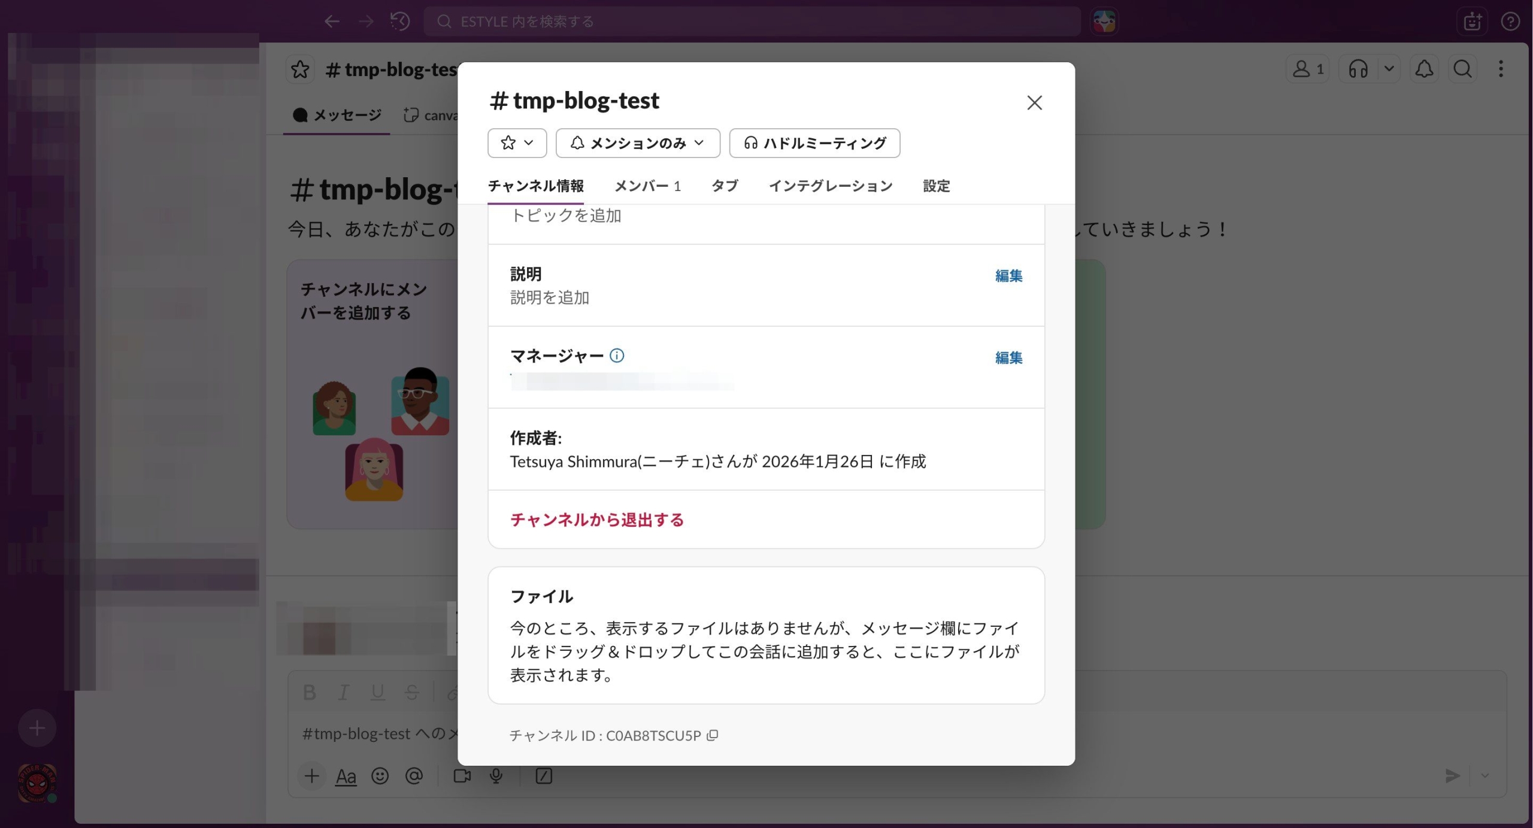Screen dimensions: 1533x828
Task: Start a ハドルミーティング from modal
Action: pos(814,143)
